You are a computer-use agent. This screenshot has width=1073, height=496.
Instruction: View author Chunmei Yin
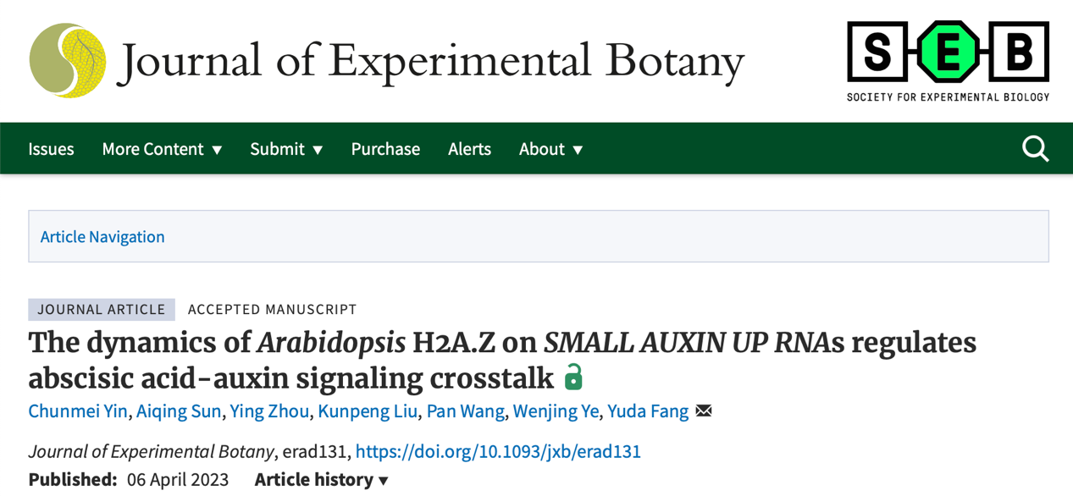79,411
